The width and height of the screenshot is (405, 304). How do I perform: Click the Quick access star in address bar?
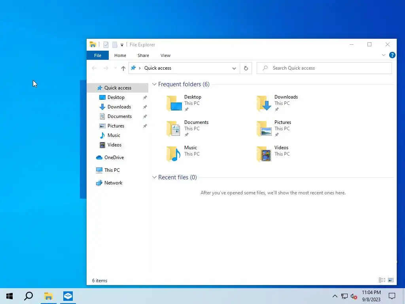pyautogui.click(x=133, y=68)
